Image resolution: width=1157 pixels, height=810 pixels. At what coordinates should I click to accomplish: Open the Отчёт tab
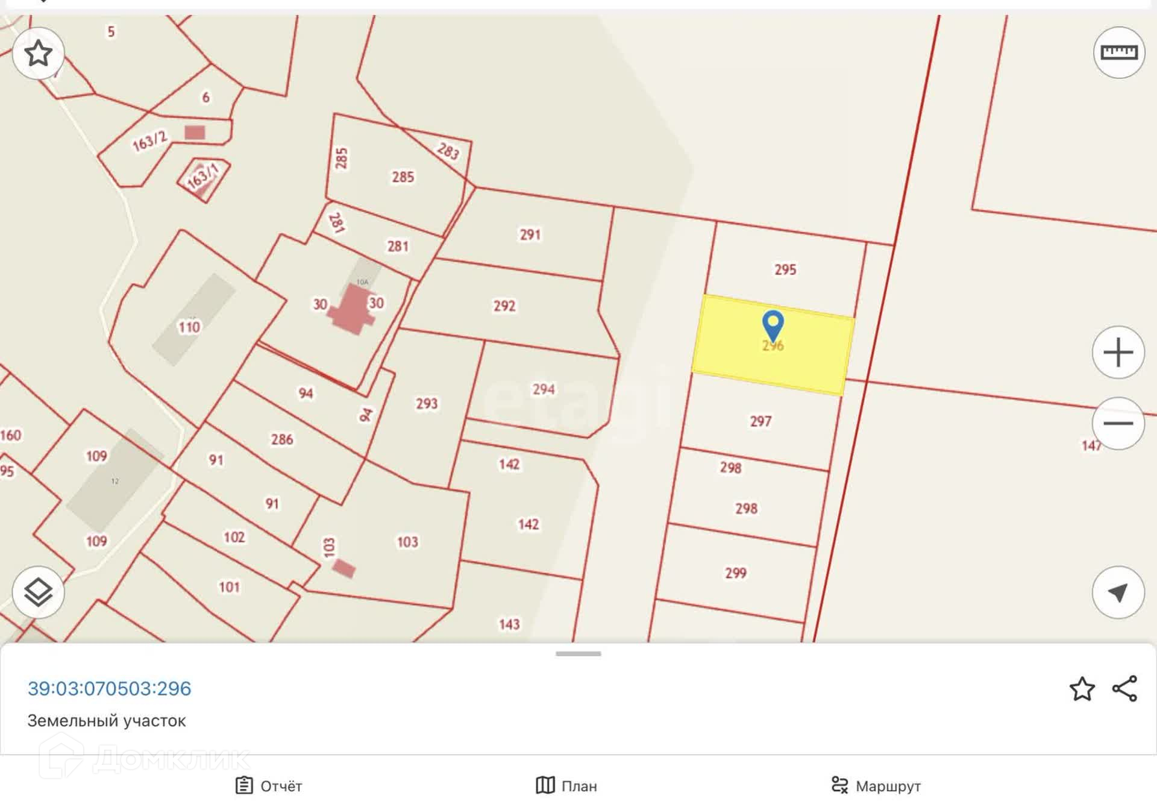(269, 786)
